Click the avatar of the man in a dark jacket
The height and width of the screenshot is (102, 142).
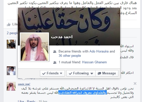tap(11, 44)
